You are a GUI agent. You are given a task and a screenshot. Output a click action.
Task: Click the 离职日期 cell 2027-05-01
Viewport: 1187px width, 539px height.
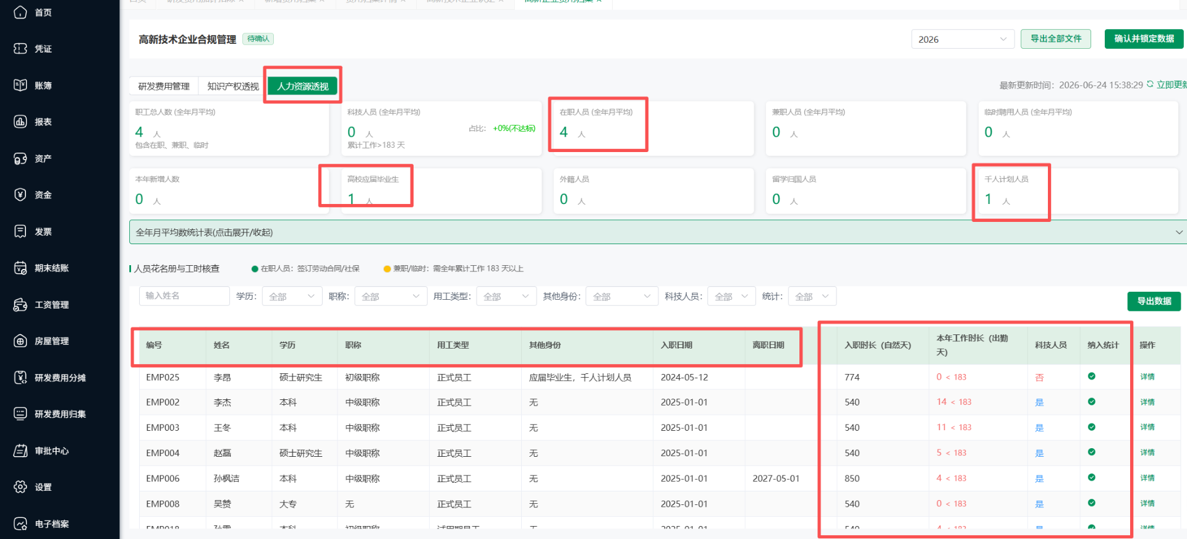coord(776,478)
